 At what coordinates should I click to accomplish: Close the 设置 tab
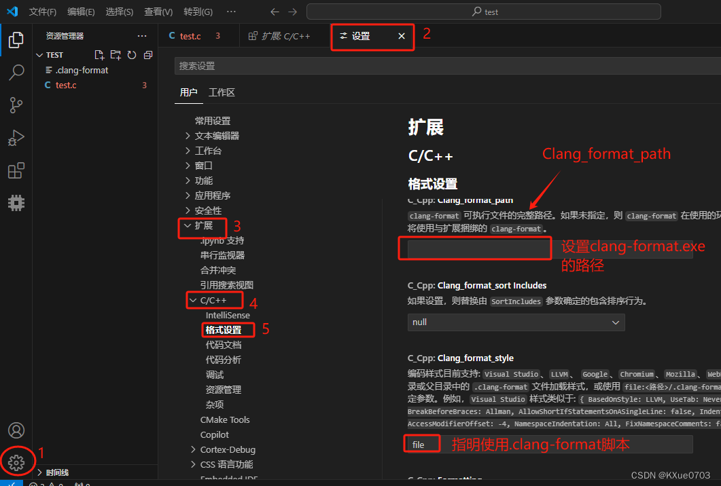402,36
